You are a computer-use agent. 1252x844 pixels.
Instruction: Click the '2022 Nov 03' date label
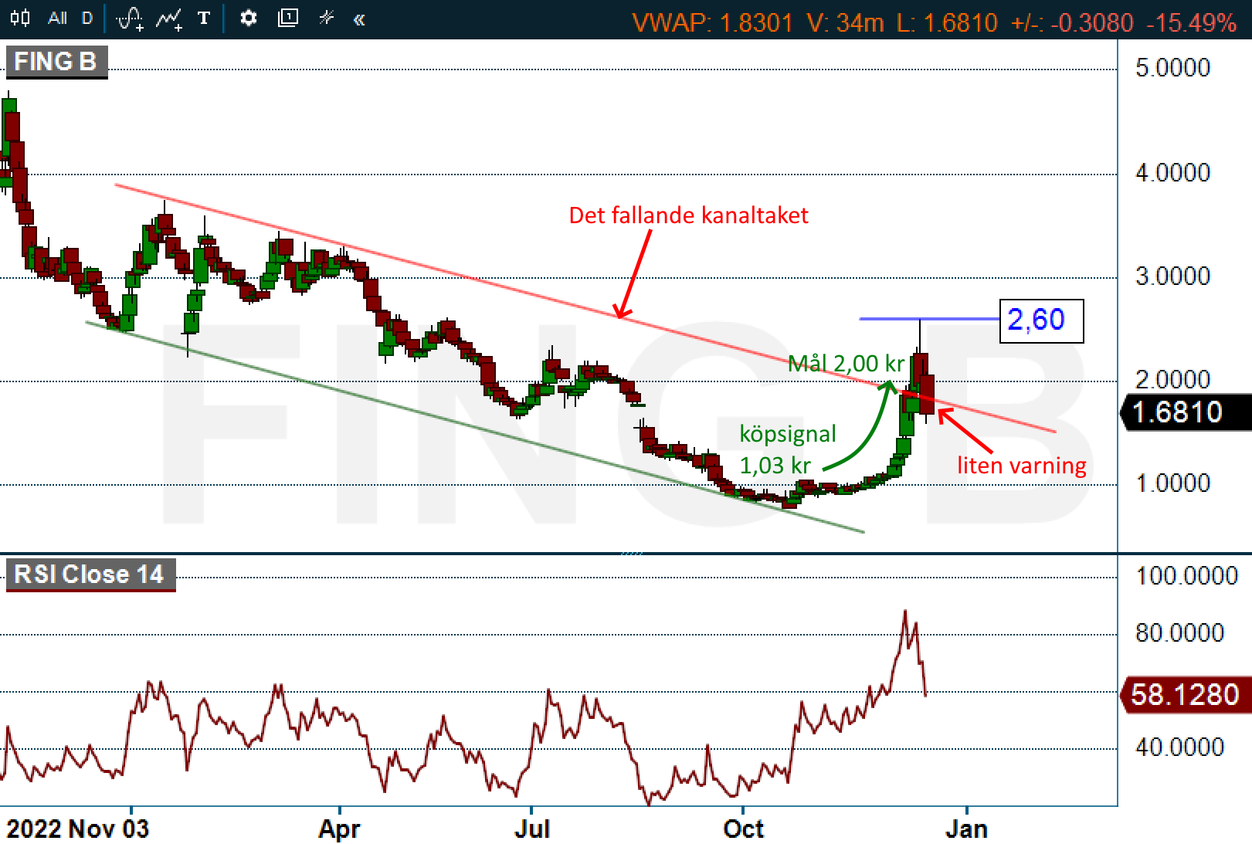click(x=77, y=829)
